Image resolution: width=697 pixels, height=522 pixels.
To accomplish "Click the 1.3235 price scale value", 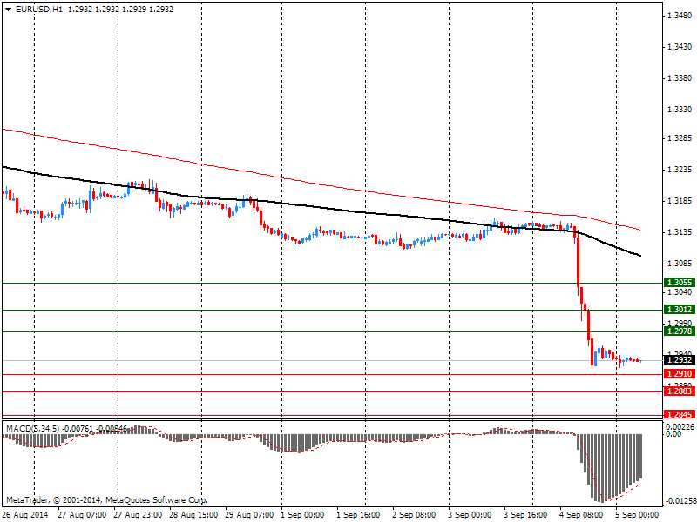I will [x=680, y=170].
